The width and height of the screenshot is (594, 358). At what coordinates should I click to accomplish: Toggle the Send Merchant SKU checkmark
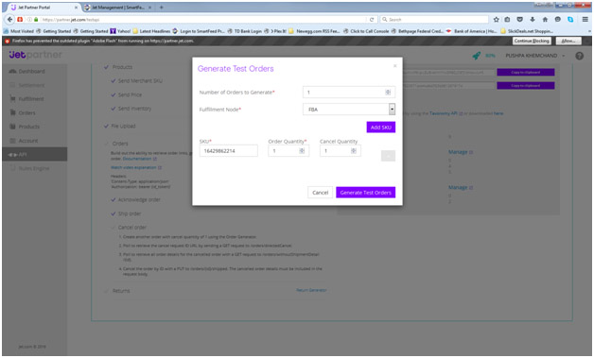(x=114, y=80)
